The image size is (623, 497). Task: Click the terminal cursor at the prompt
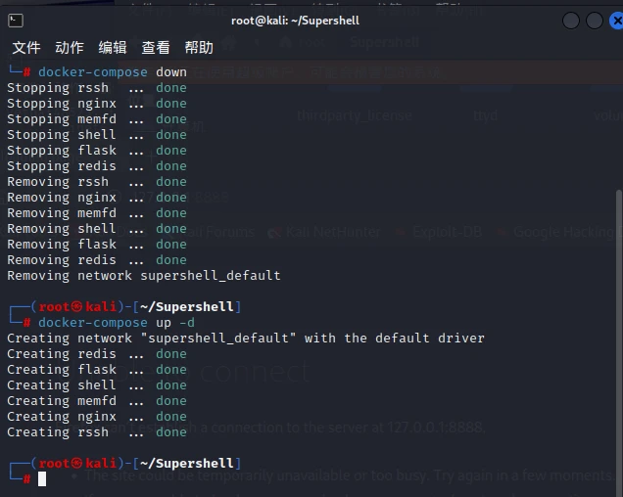[x=42, y=479]
